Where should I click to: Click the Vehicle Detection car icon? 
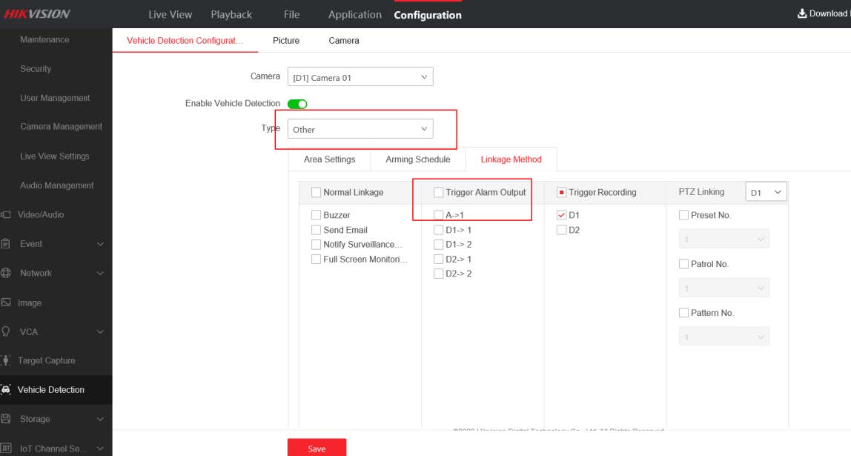click(6, 390)
